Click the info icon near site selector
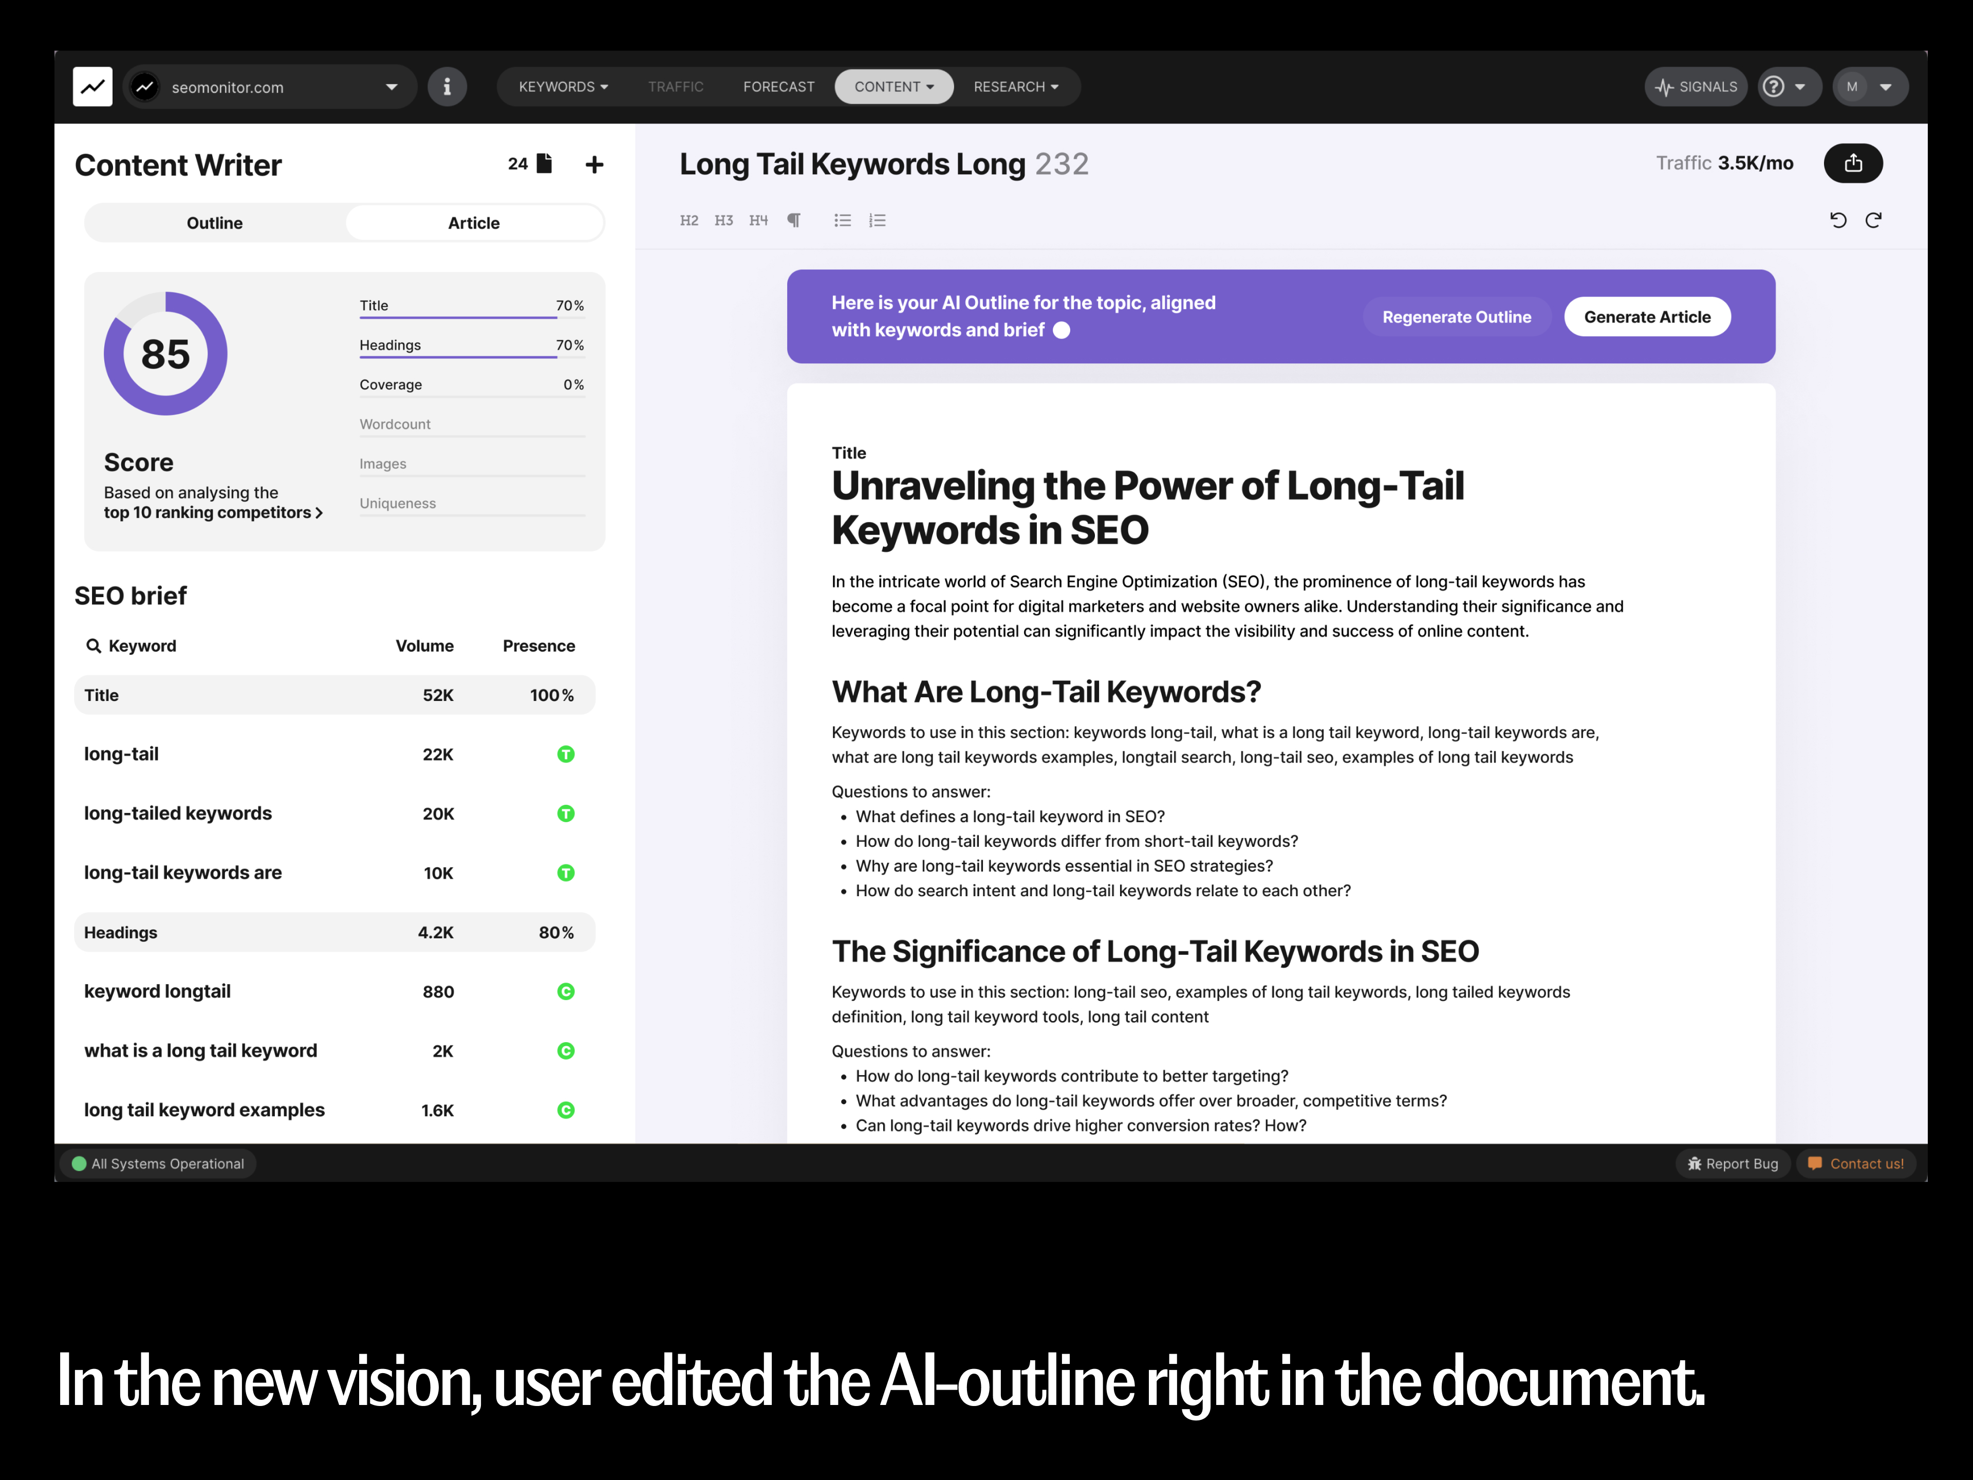 coord(447,86)
